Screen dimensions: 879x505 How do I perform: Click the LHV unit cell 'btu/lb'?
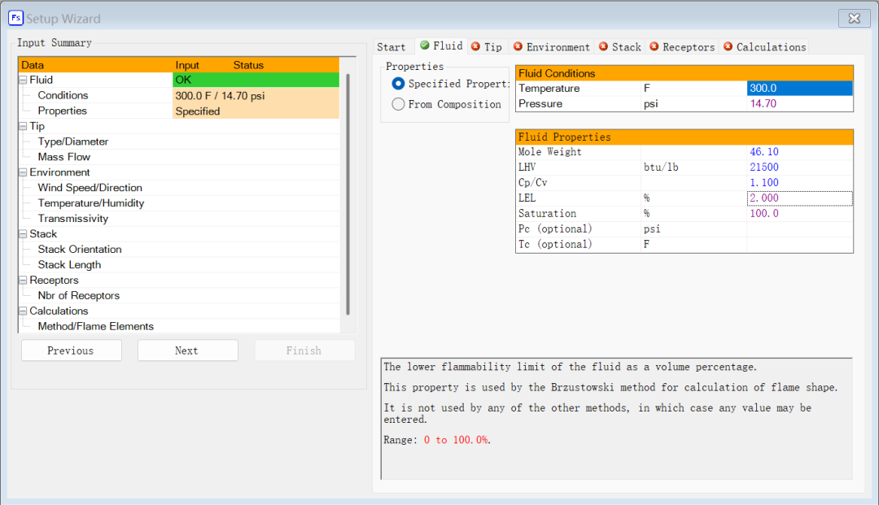[x=693, y=167]
